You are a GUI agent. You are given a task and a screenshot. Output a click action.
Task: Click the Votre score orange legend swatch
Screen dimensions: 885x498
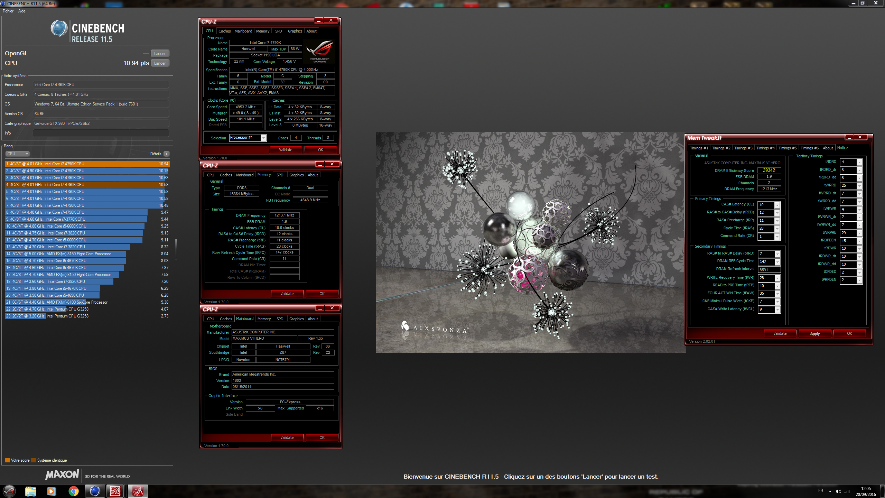click(x=7, y=460)
